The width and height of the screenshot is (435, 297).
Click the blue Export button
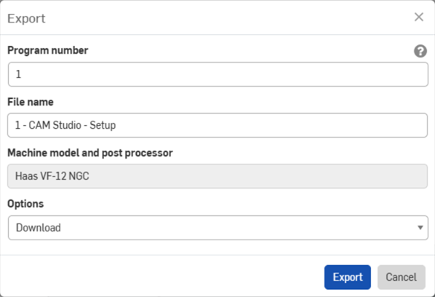tap(347, 277)
